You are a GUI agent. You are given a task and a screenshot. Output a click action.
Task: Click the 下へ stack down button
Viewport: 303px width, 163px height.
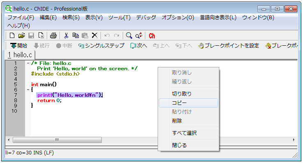click(x=184, y=46)
